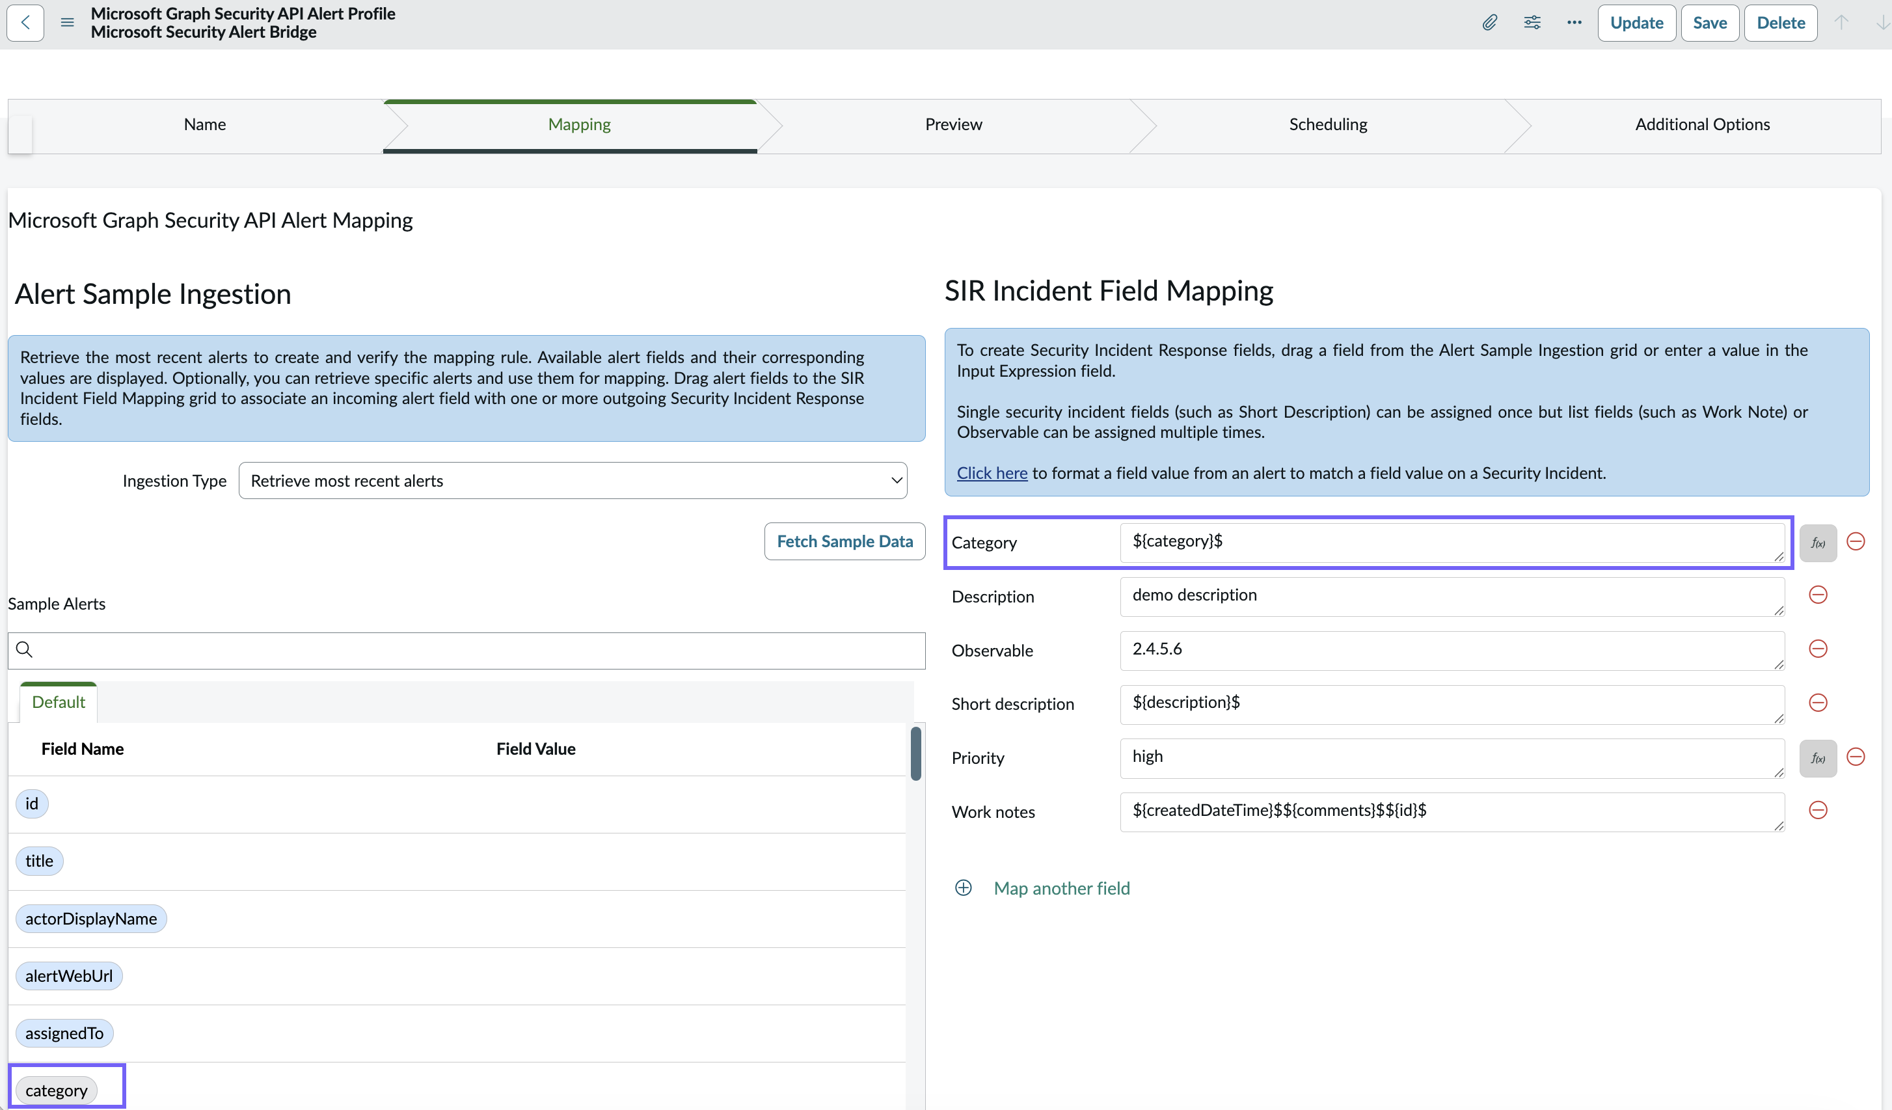Focus the Sample Alerts search box
This screenshot has height=1110, width=1892.
pos(466,651)
